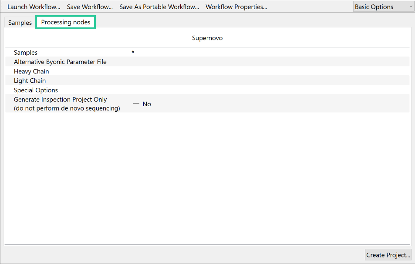Click Save Workflow in the toolbar

tap(90, 7)
